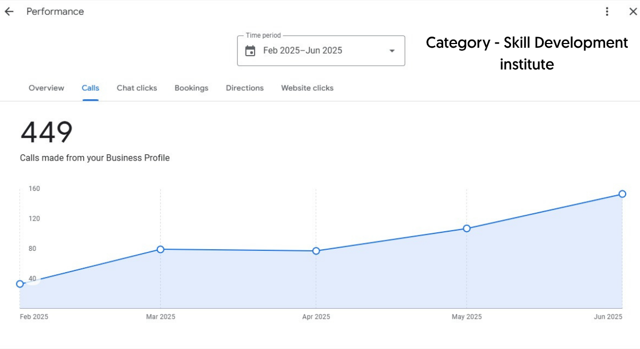640x349 pixels.
Task: Open the three-dot more options menu
Action: pyautogui.click(x=607, y=12)
